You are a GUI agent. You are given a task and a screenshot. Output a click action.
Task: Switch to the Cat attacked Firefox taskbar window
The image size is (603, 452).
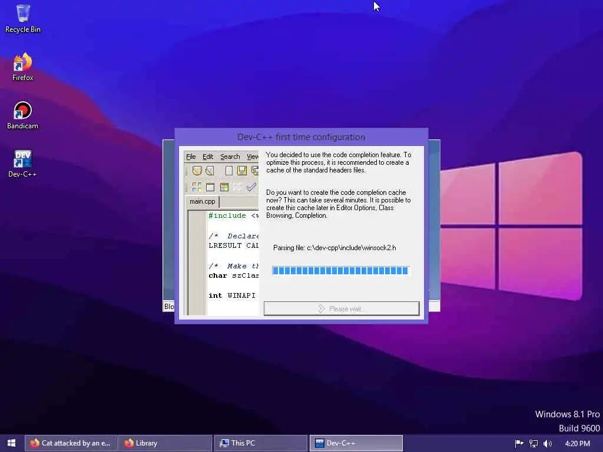(x=71, y=443)
